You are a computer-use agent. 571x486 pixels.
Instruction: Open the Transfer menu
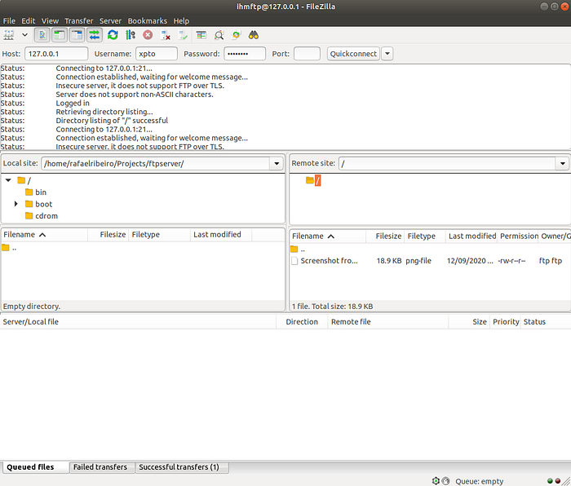click(78, 21)
